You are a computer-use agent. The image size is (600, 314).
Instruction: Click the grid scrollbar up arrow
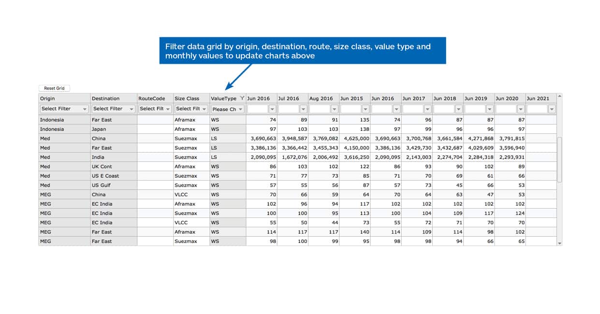(x=560, y=96)
